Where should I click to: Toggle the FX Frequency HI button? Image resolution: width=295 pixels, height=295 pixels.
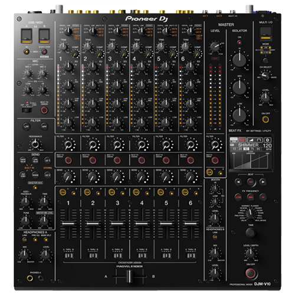263,197
